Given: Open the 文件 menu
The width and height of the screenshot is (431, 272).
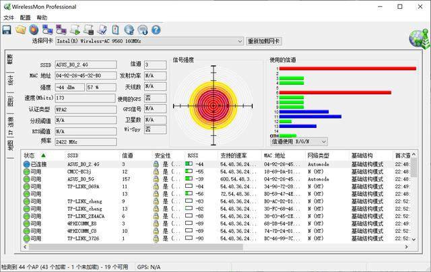Looking at the screenshot, I should (x=9, y=18).
